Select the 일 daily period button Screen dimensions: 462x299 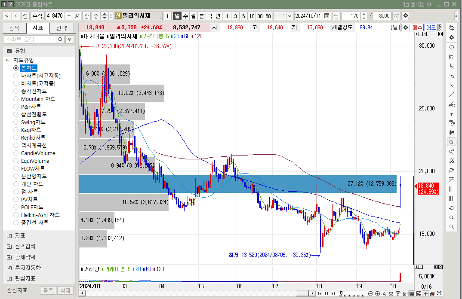177,16
